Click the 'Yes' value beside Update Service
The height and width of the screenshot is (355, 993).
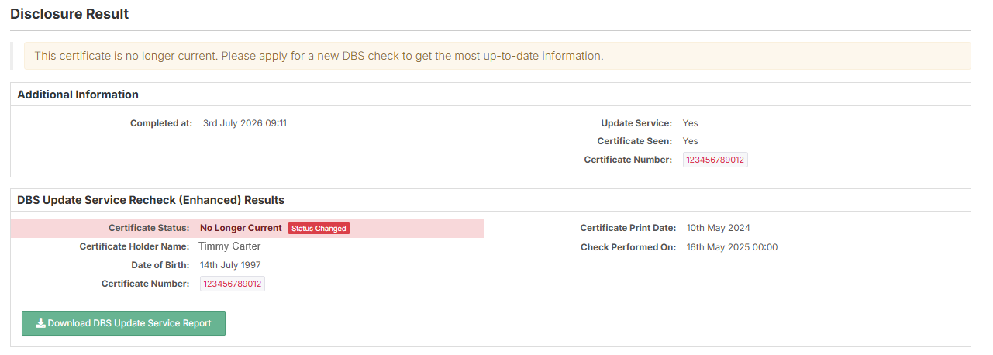click(690, 123)
